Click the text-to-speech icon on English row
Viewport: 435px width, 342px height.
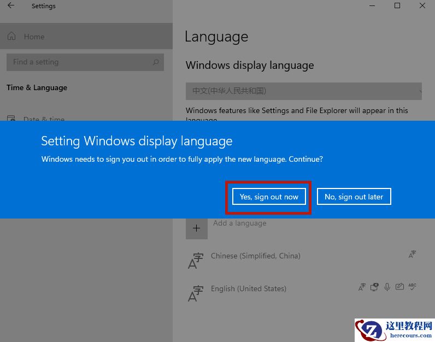point(374,287)
